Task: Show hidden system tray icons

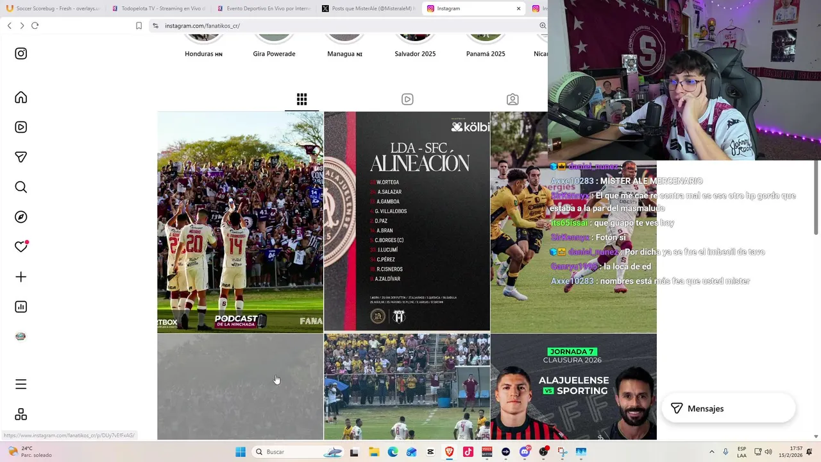Action: pos(711,452)
